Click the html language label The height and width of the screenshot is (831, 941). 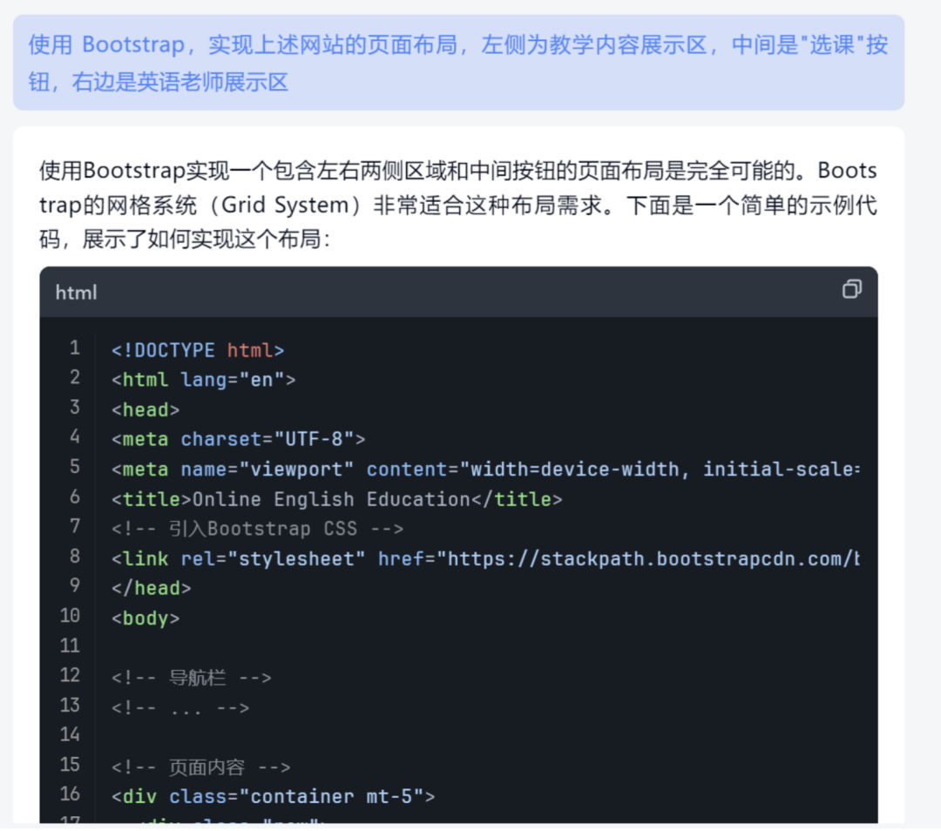tap(77, 293)
